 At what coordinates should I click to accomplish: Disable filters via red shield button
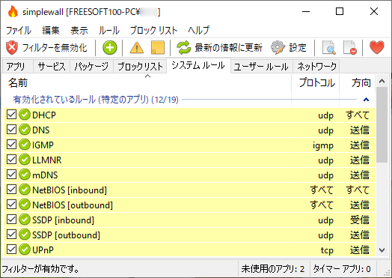(46, 48)
